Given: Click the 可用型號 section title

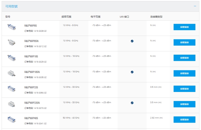Looking at the screenshot, I should [12, 6].
